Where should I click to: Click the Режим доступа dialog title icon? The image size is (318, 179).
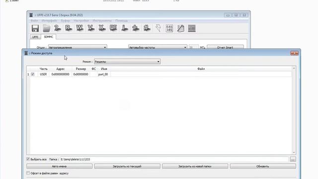coord(26,53)
